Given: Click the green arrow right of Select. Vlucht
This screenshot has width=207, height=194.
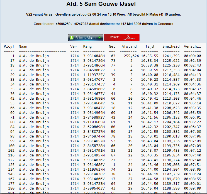Looking at the screenshot, I should click(99, 38).
